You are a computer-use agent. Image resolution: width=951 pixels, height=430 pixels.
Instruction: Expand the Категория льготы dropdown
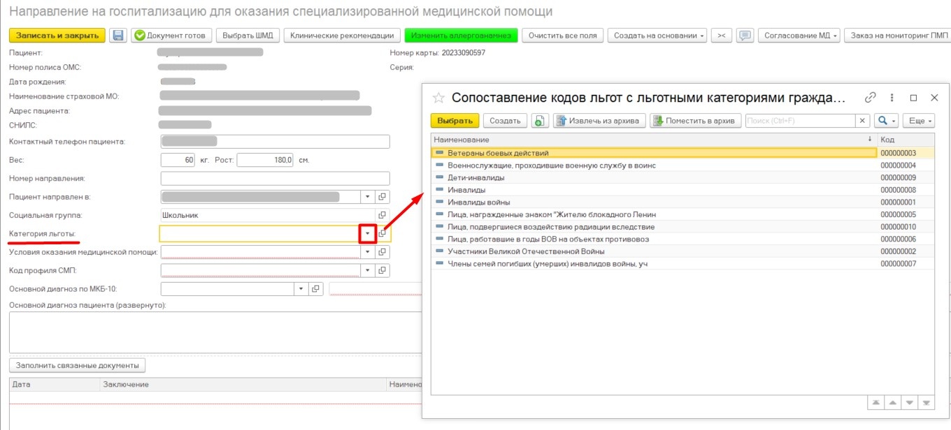click(368, 234)
